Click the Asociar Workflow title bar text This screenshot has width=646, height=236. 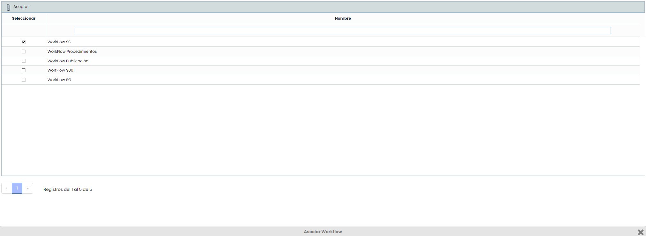323,232
